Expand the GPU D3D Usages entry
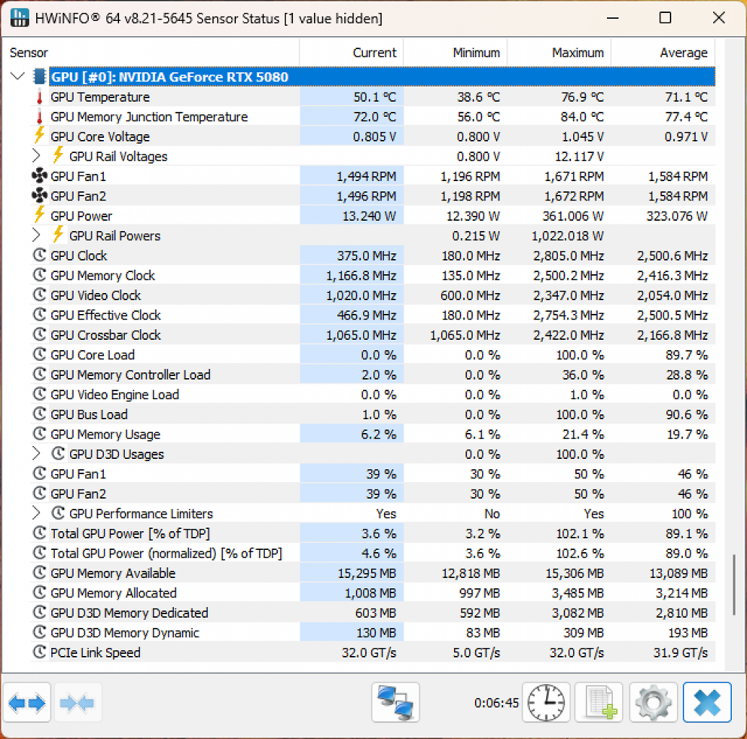The image size is (747, 739). [36, 454]
